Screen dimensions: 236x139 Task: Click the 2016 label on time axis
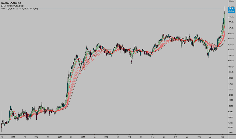(129, 137)
